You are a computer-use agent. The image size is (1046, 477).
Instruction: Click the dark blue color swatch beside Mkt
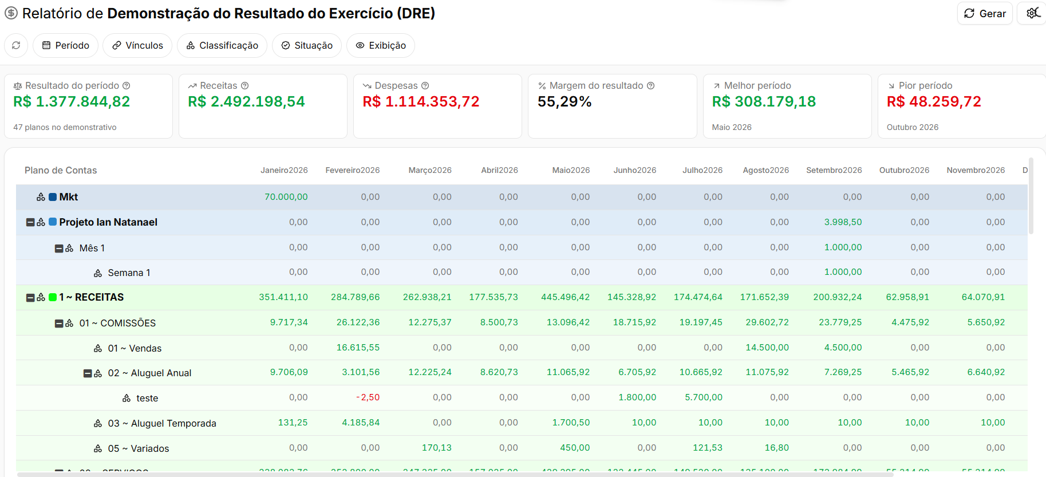tap(53, 197)
